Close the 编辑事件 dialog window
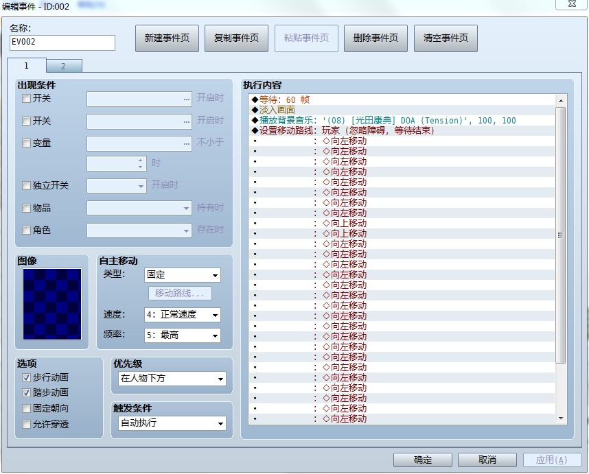This screenshot has height=474, width=589. pos(572,4)
